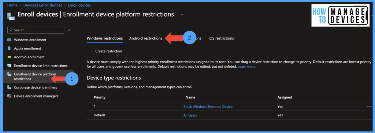The image size is (375, 133).
Task: Click the Assigned column header
Action: point(285,97)
